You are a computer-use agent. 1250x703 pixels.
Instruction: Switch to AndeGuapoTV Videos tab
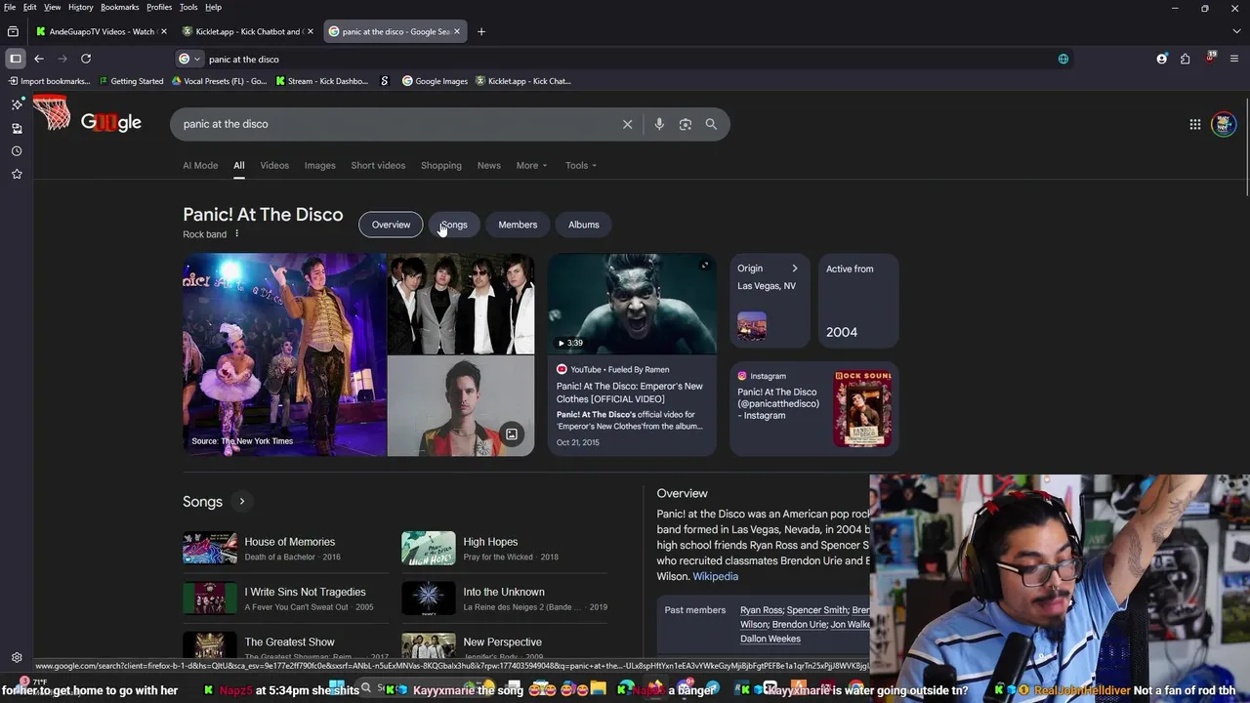[102, 31]
